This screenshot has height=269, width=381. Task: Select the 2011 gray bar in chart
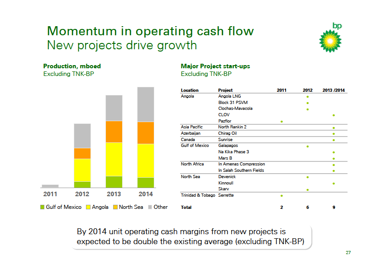point(50,186)
